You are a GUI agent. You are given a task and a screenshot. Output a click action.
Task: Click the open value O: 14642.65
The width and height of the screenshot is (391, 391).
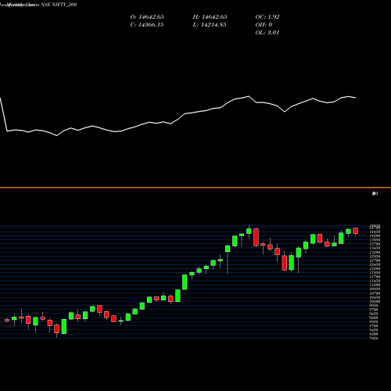[147, 17]
